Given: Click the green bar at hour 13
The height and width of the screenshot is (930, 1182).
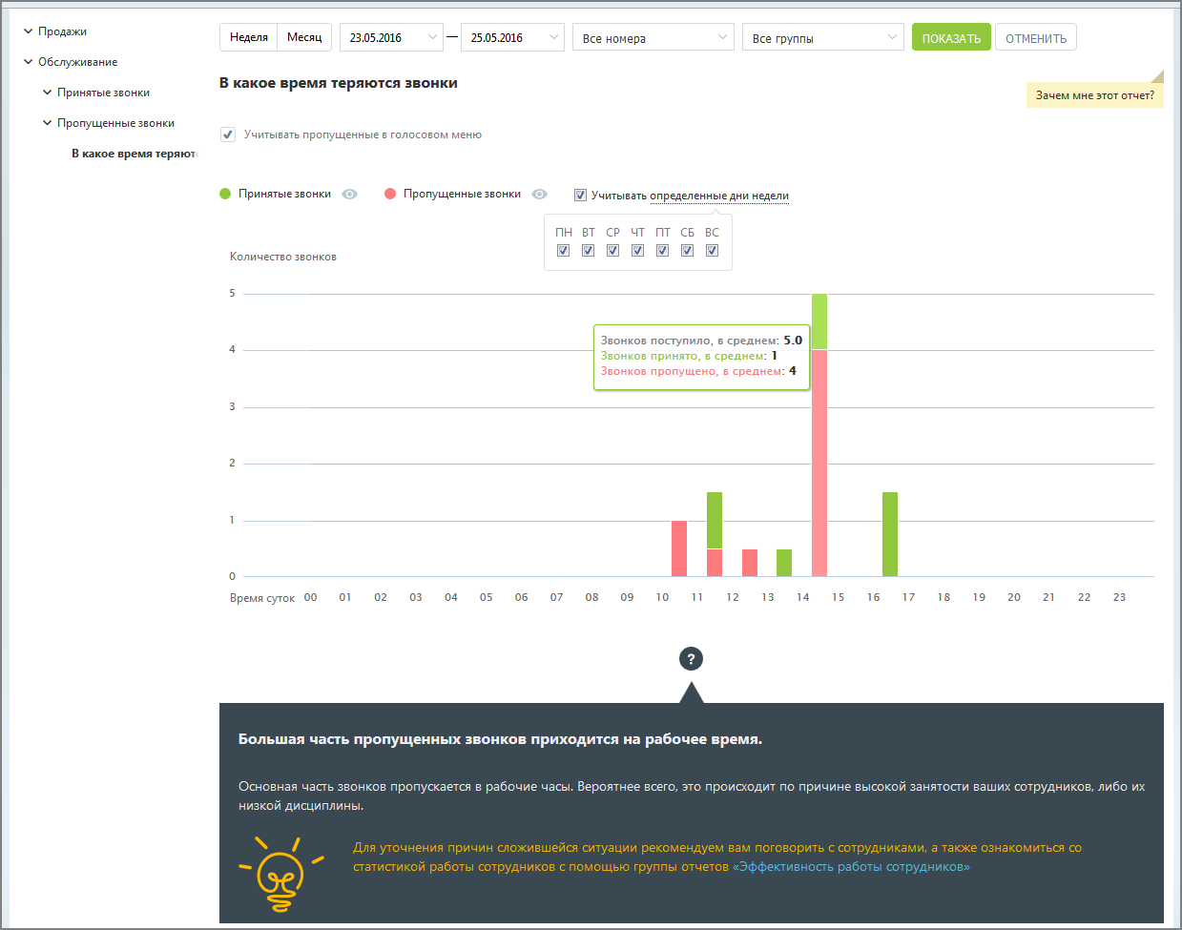Looking at the screenshot, I should [x=784, y=563].
